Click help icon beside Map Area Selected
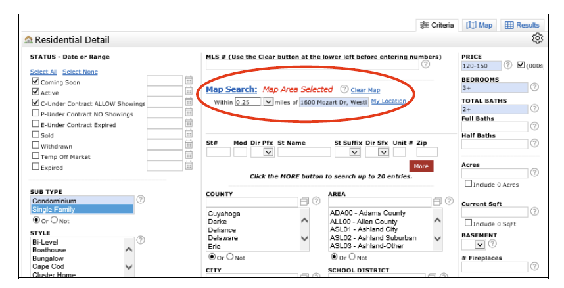 click(344, 89)
